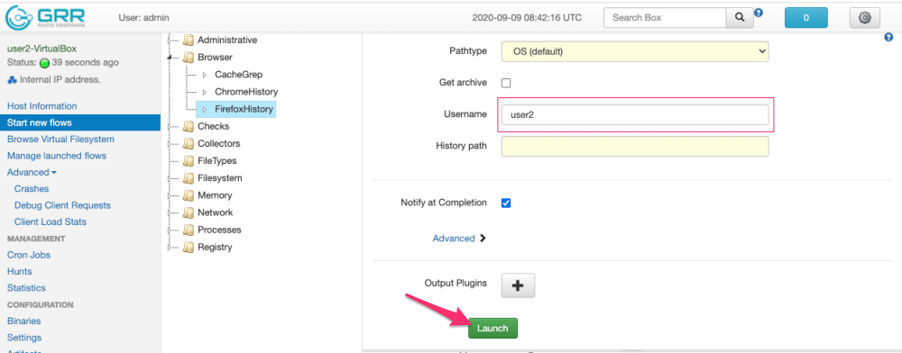This screenshot has width=902, height=353.
Task: Select the FirefoxHistory flow
Action: (244, 109)
